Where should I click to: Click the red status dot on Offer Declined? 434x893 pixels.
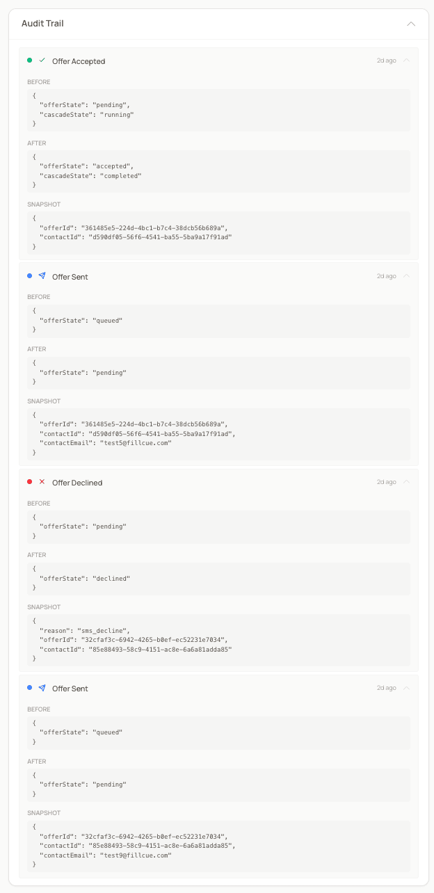tap(29, 482)
